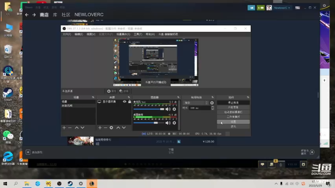
Task: Open Steam 好友与聊天 friends chat icon
Action: tap(312, 152)
